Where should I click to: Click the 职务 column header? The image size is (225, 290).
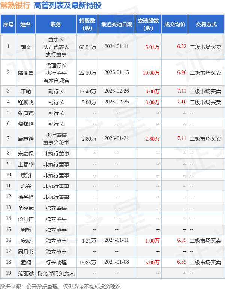click(56, 24)
